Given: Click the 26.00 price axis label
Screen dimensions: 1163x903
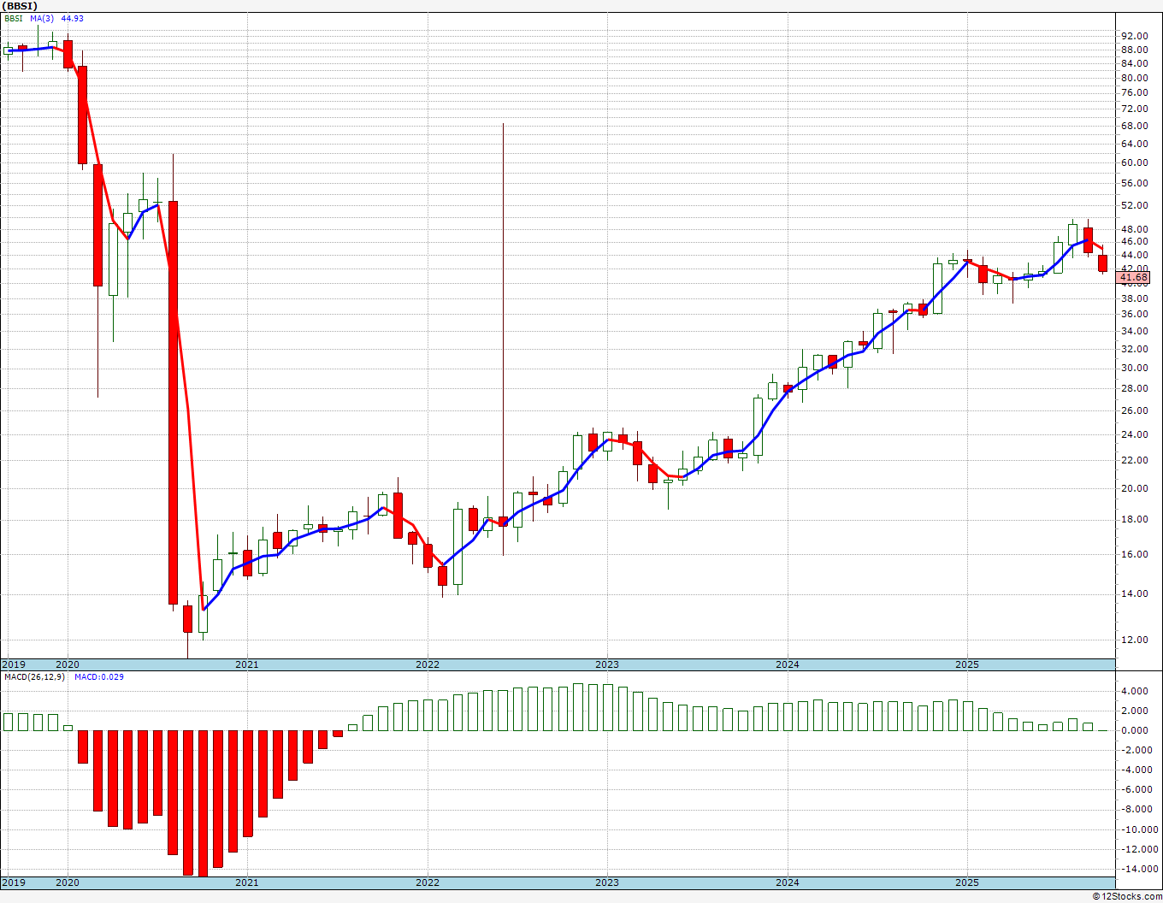Looking at the screenshot, I should coord(1134,411).
